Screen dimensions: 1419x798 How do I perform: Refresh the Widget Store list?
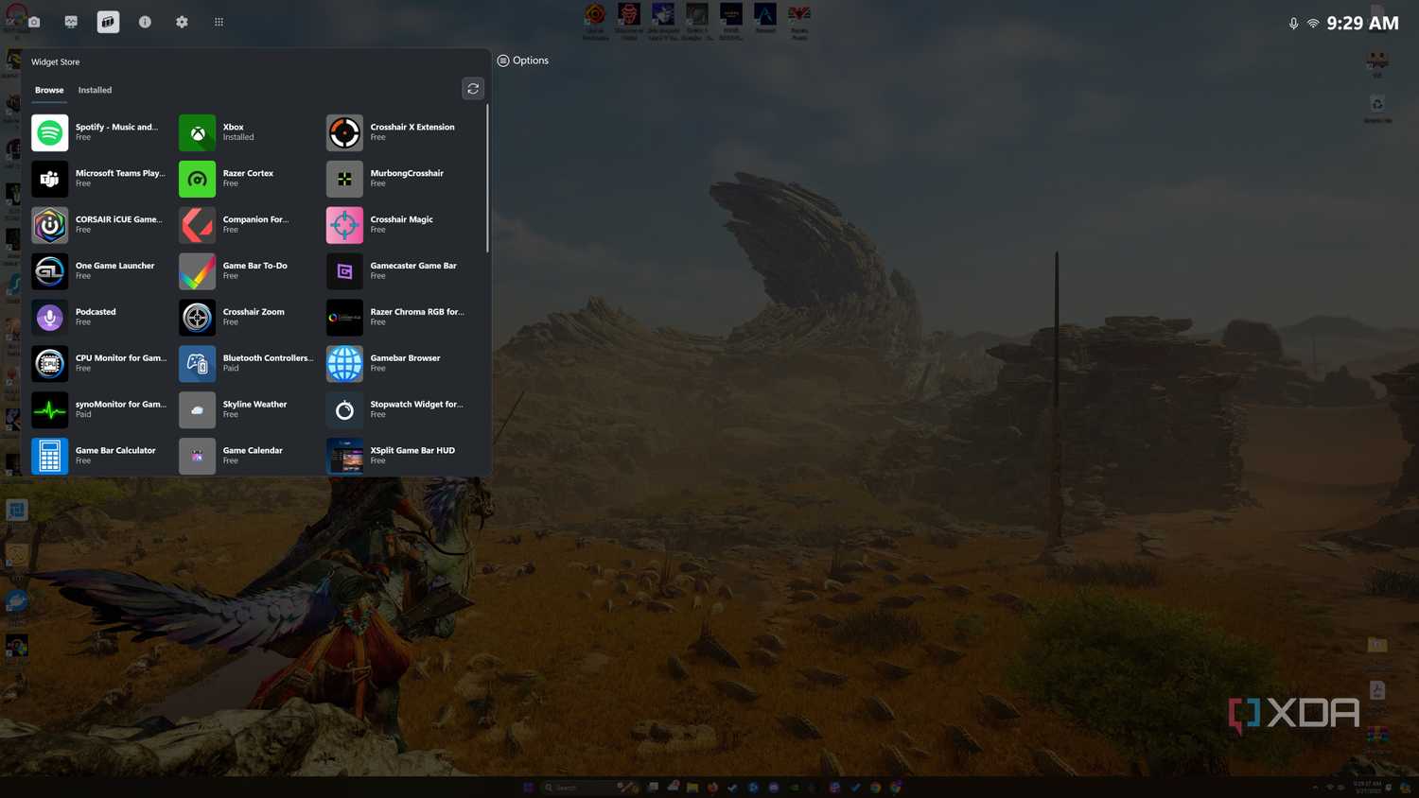tap(473, 89)
